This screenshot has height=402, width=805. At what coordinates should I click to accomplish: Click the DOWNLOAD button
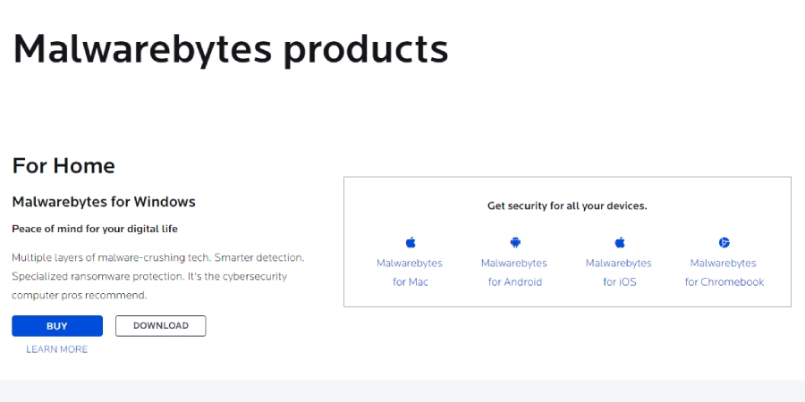click(161, 325)
